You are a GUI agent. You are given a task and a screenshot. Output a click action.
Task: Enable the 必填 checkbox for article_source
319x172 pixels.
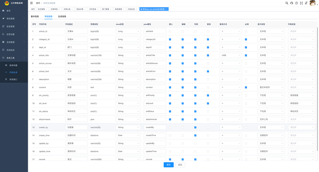(x=246, y=64)
